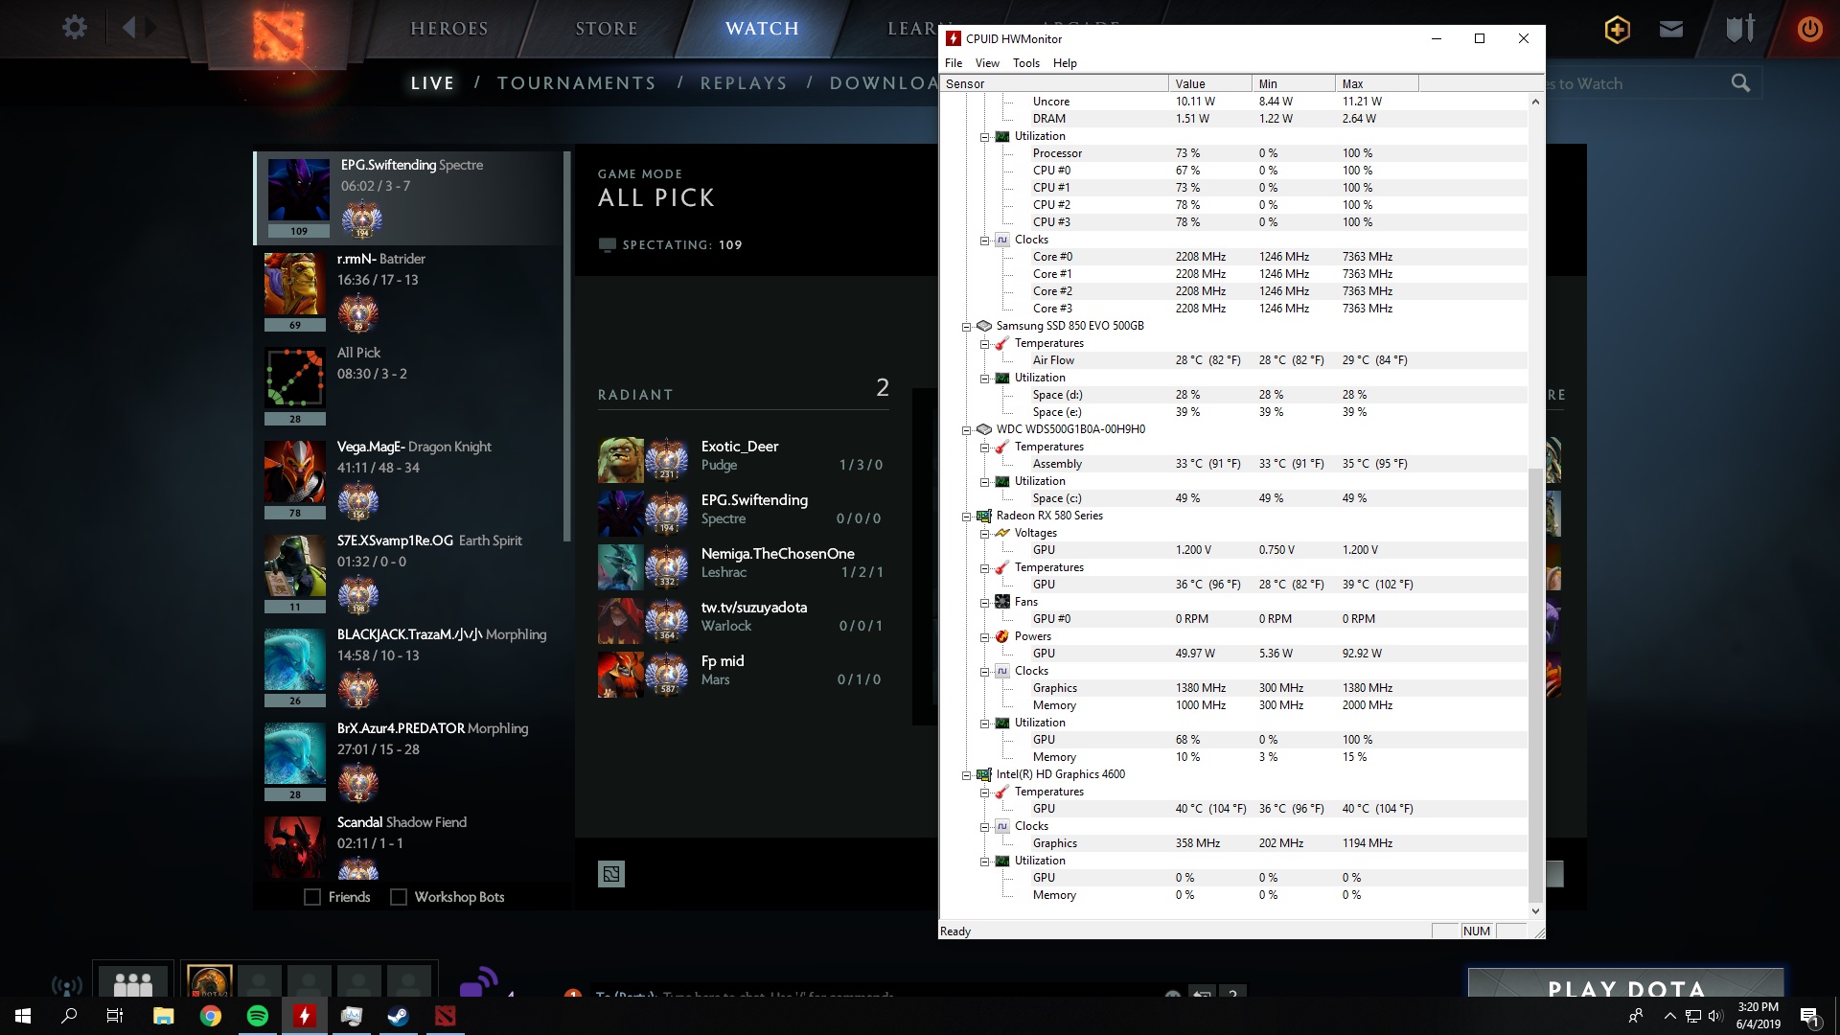Click the map icon below Radiant team

(611, 874)
